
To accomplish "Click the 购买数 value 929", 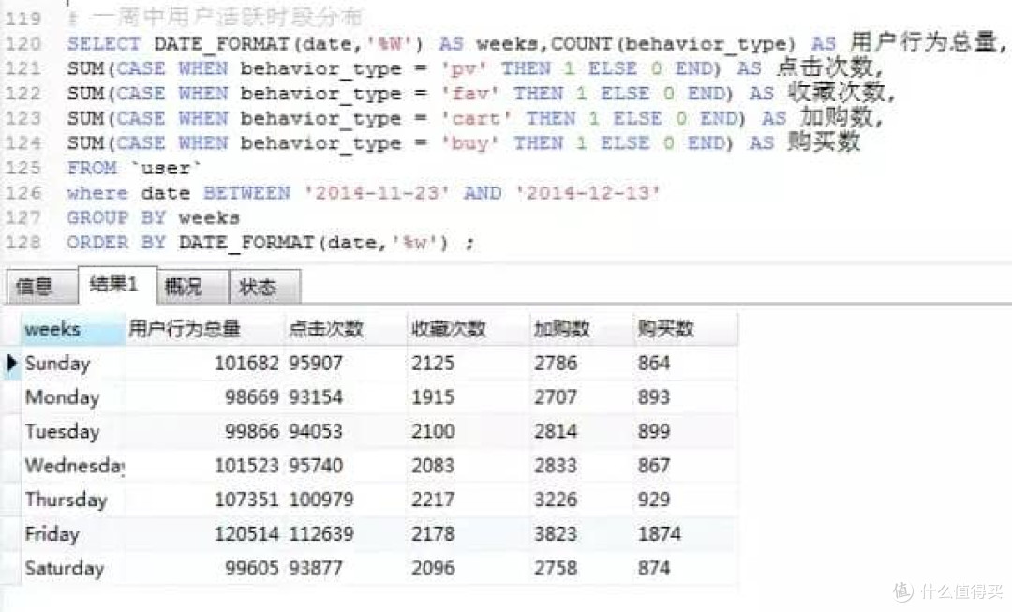I will [654, 500].
